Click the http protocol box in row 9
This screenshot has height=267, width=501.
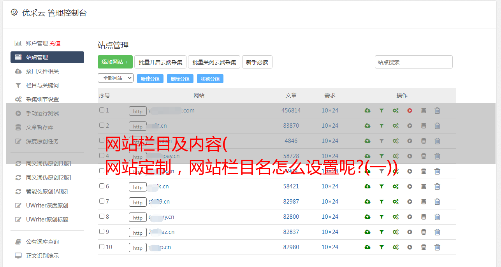(138, 232)
